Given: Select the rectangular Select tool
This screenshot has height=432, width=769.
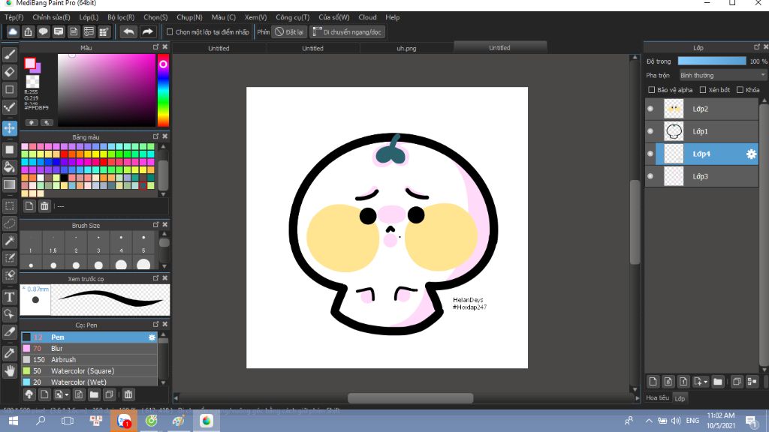Looking at the screenshot, I should coord(9,205).
